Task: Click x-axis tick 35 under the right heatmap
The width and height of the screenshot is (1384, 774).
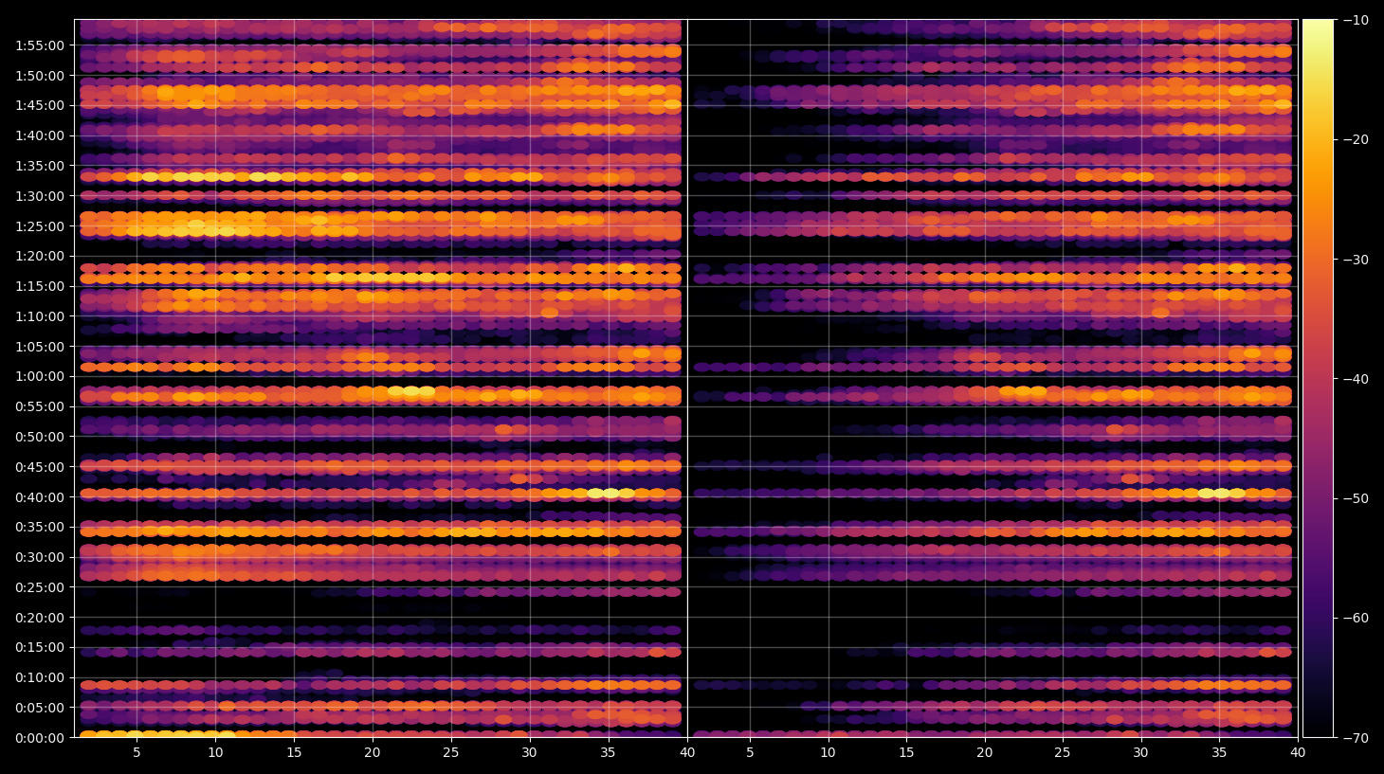Action: (x=1219, y=753)
